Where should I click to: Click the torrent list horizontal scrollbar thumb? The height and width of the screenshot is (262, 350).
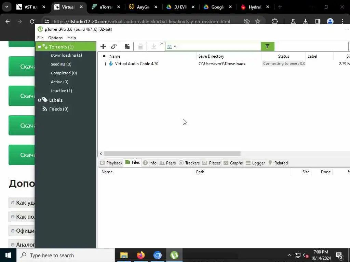point(172,154)
